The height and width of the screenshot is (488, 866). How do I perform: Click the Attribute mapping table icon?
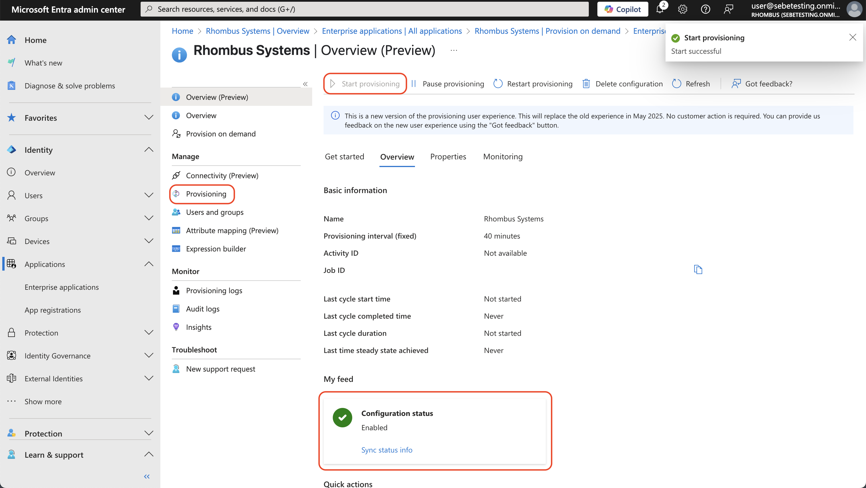176,230
